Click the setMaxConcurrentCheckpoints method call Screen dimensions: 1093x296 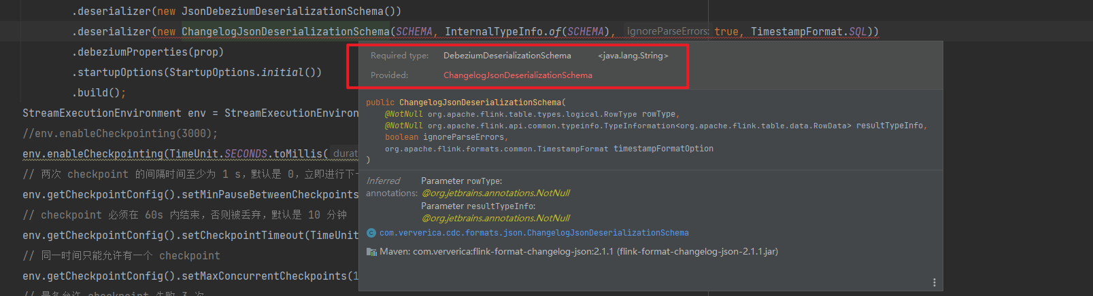coord(264,276)
